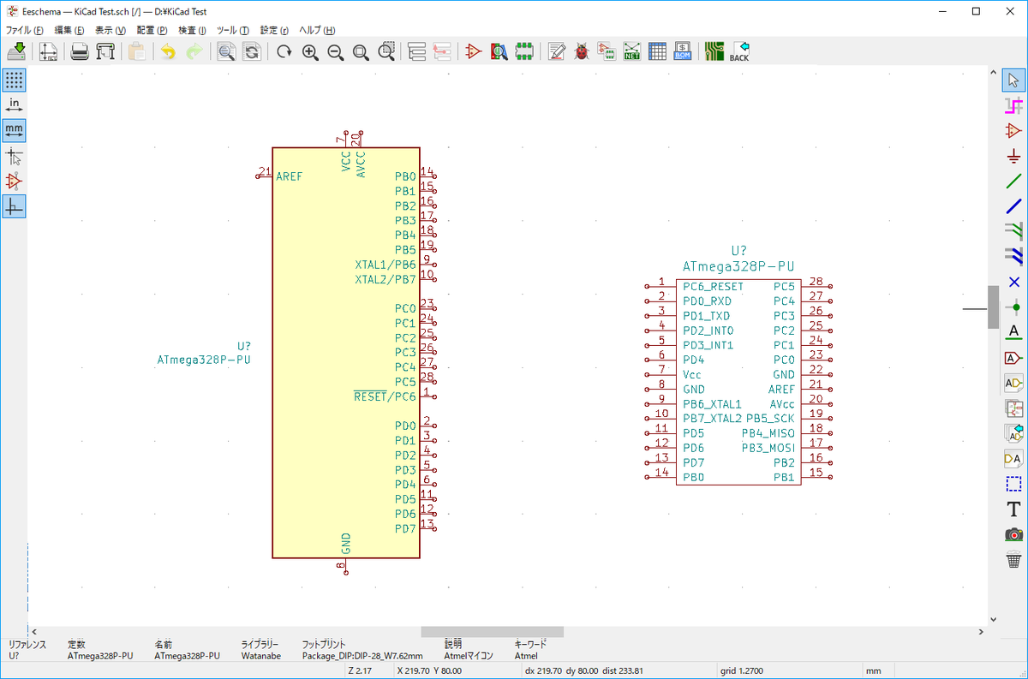Open find and replace tool

point(252,51)
